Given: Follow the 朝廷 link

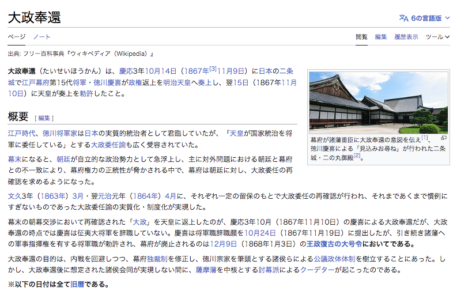Looking at the screenshot, I should click(x=63, y=159).
